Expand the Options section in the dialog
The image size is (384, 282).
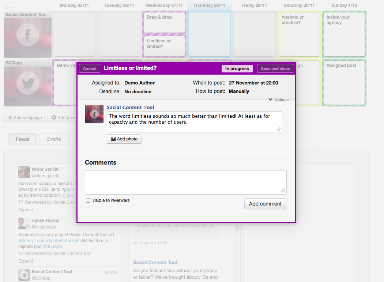click(x=279, y=99)
